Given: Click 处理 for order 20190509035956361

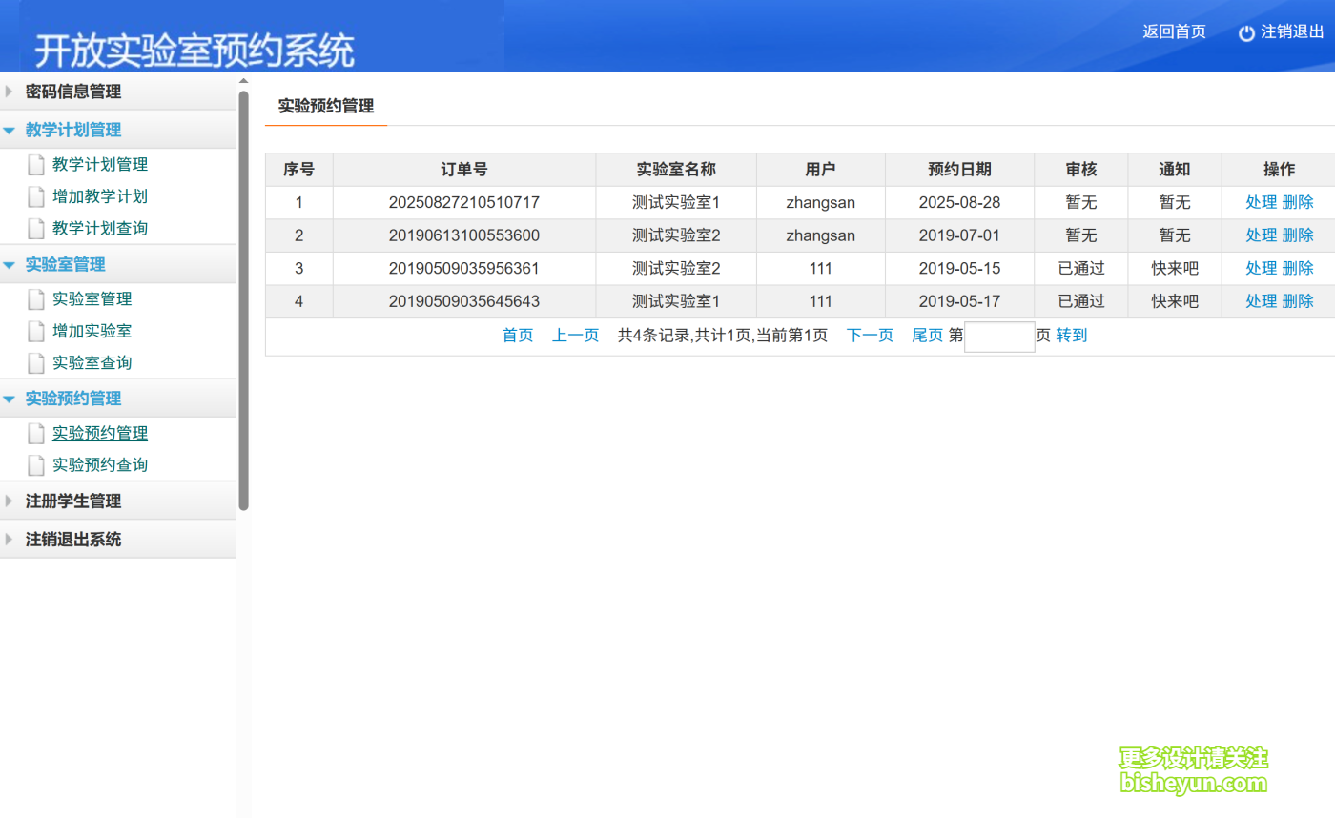Looking at the screenshot, I should 1261,269.
